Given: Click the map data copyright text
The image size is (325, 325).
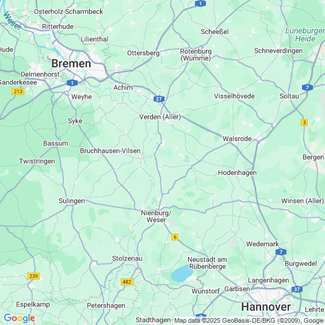Looking at the screenshot, I should pyautogui.click(x=249, y=320).
